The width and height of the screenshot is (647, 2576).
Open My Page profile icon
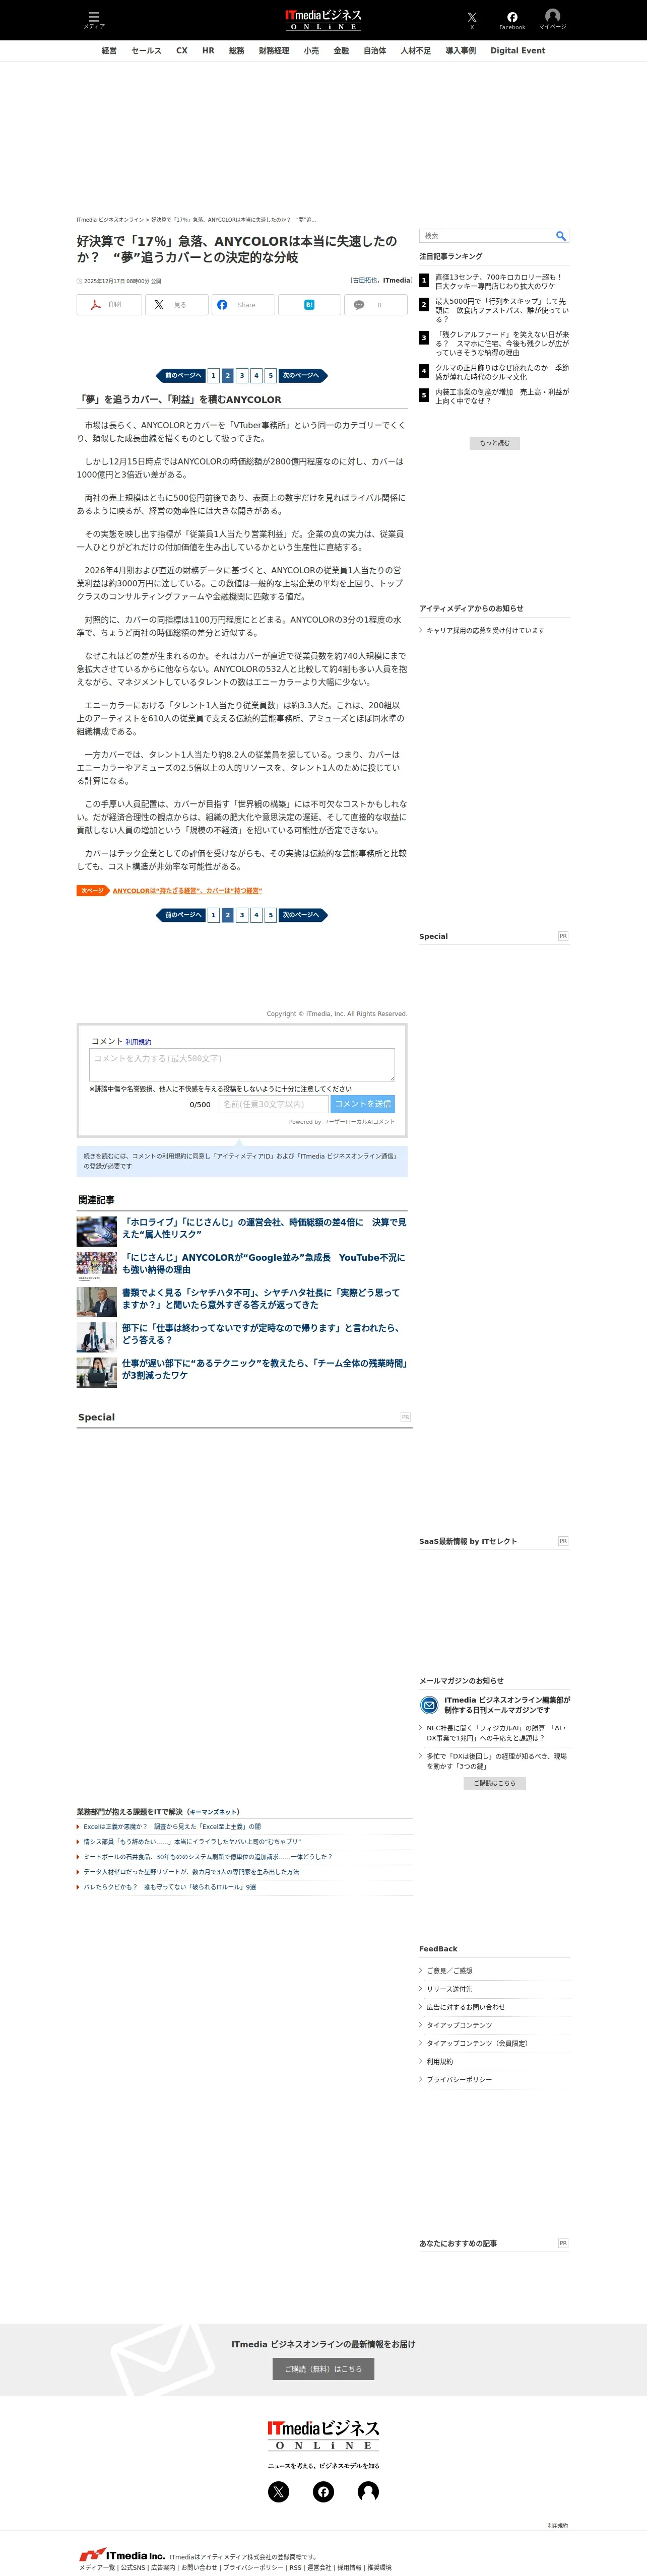(552, 19)
